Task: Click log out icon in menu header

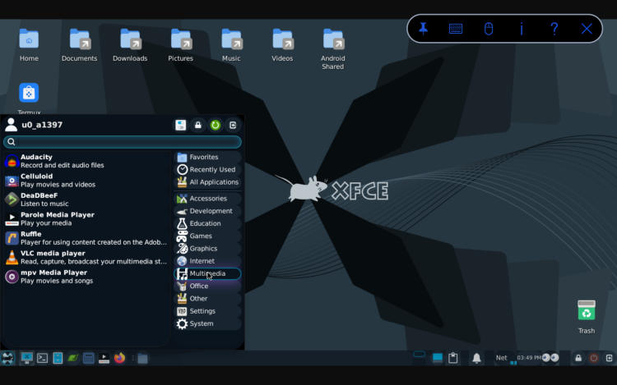Action: pos(233,126)
